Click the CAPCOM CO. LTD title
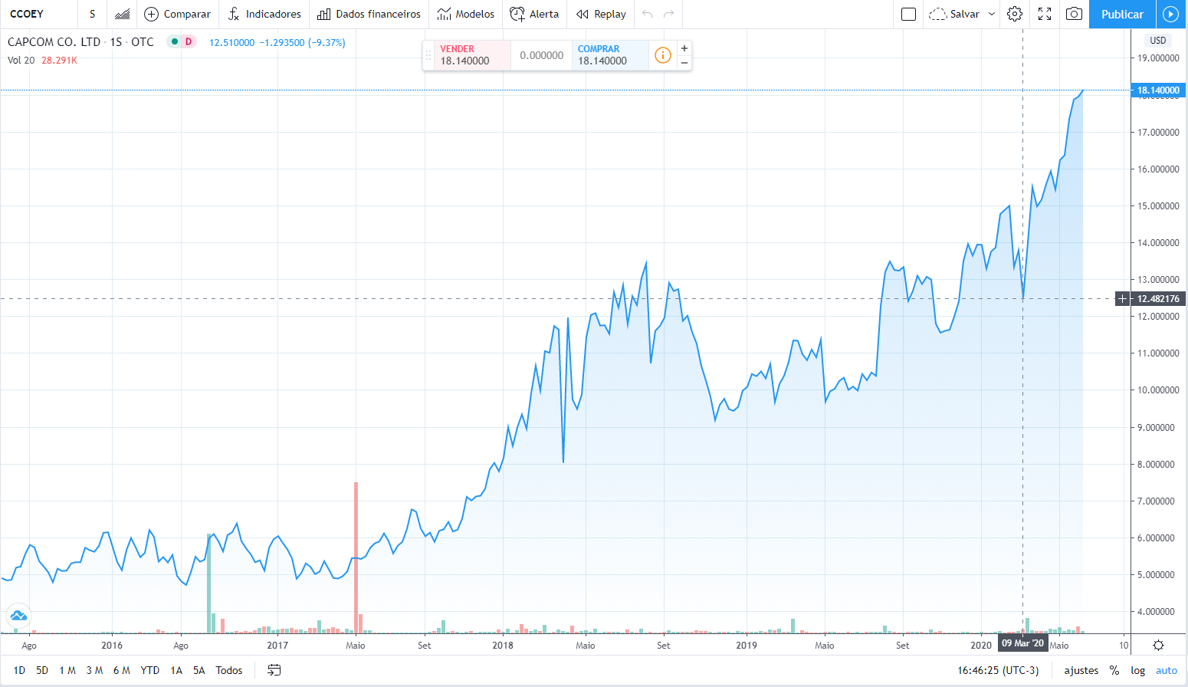This screenshot has width=1188, height=687. [54, 42]
